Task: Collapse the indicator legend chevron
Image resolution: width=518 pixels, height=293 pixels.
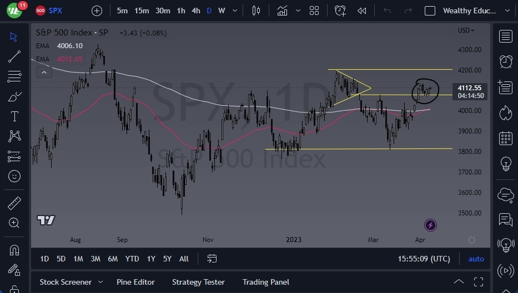Action: [44, 72]
